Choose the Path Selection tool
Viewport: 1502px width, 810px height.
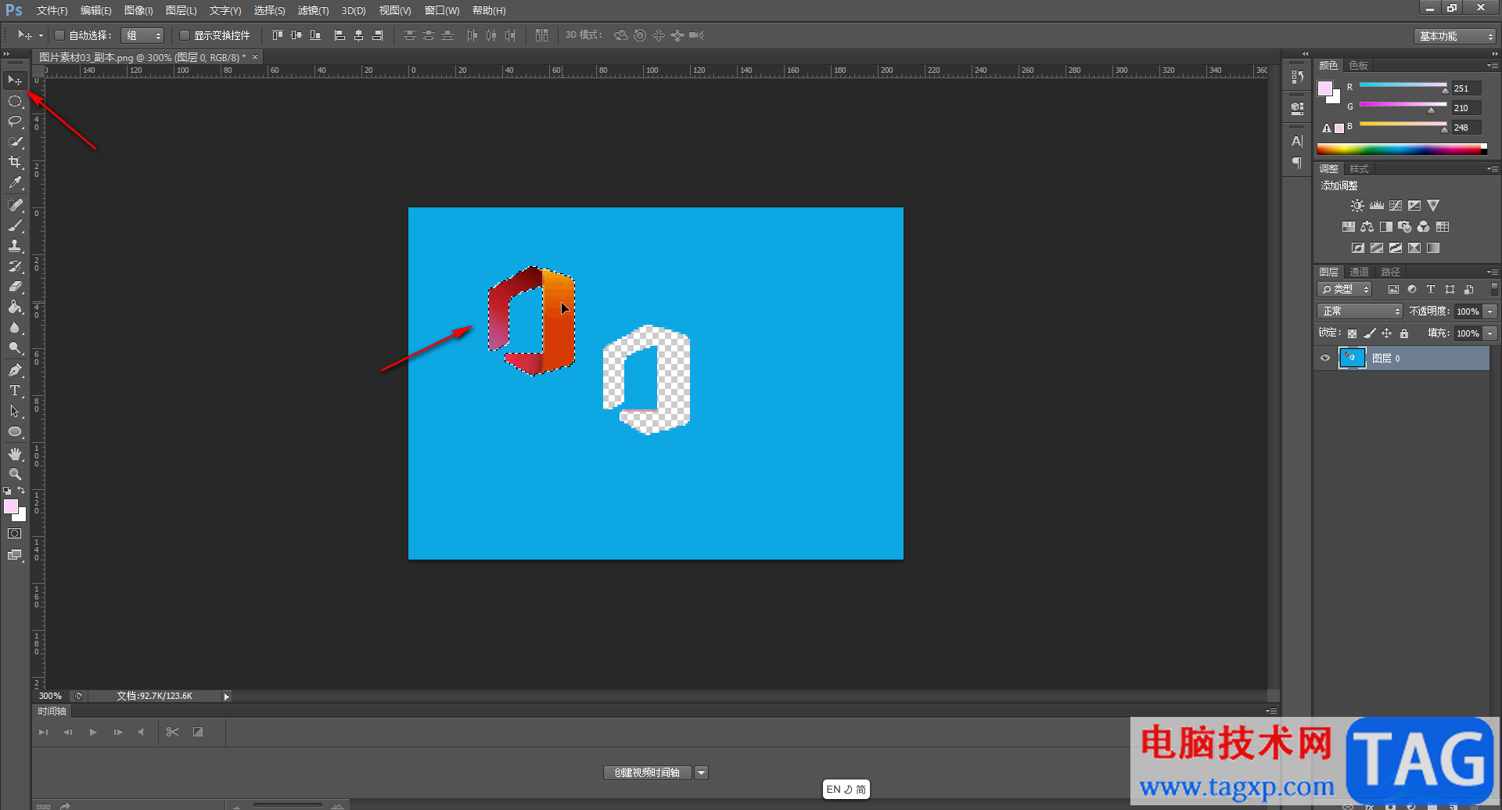click(15, 411)
